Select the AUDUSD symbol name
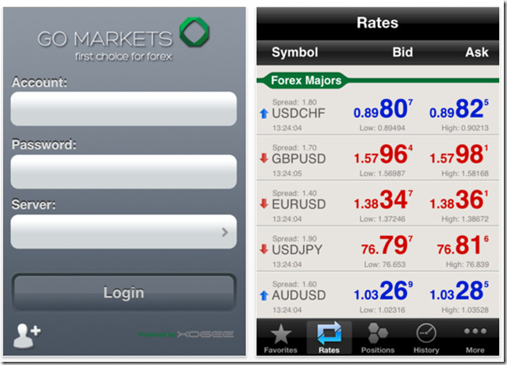This screenshot has width=507, height=365. [299, 295]
